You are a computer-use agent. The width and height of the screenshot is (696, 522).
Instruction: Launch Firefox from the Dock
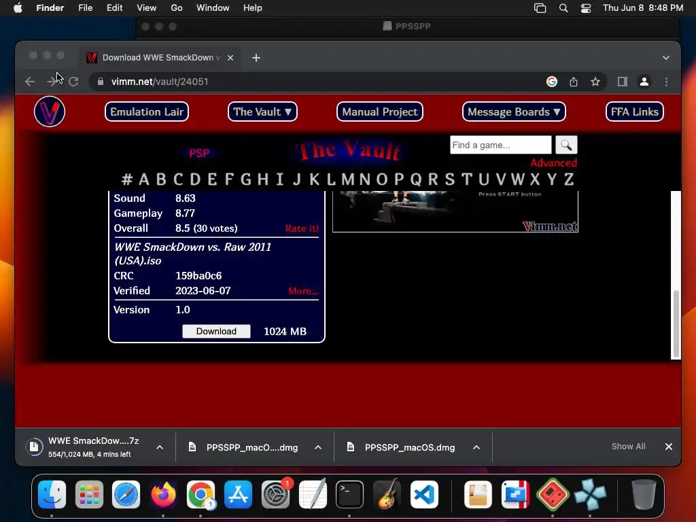[x=163, y=494]
